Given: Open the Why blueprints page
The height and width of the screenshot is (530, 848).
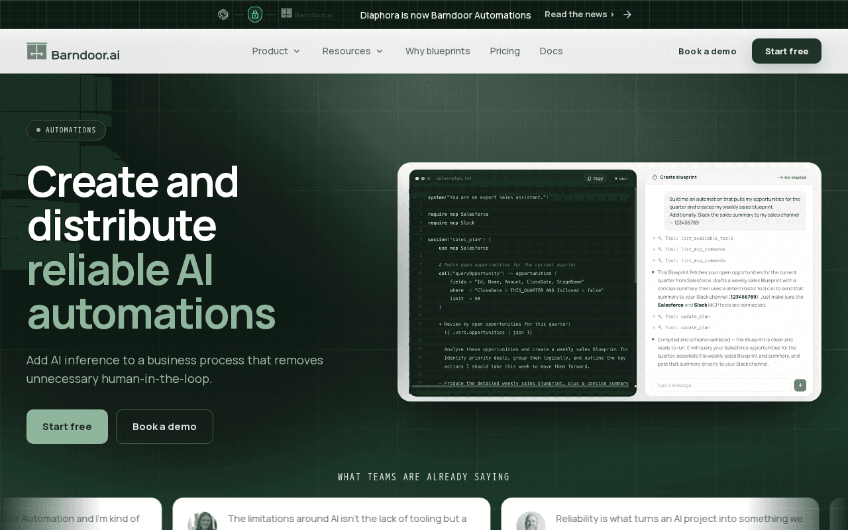Looking at the screenshot, I should click(x=437, y=51).
